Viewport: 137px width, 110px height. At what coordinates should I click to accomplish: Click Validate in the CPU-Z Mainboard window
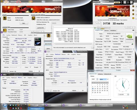(x=74, y=91)
